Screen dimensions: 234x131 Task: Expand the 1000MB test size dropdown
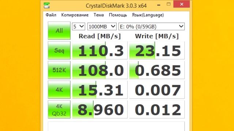[x=102, y=27]
